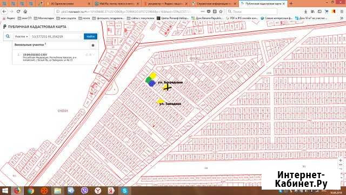The width and height of the screenshot is (346, 195).
Task: Click the magnifier icon beside the search field
Action: [8, 36]
